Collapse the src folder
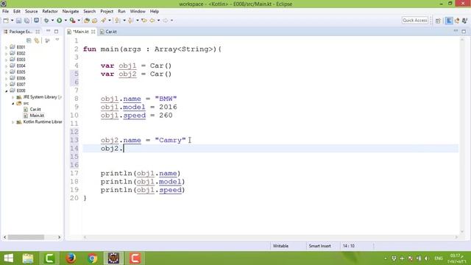The height and width of the screenshot is (265, 471). pyautogui.click(x=13, y=103)
